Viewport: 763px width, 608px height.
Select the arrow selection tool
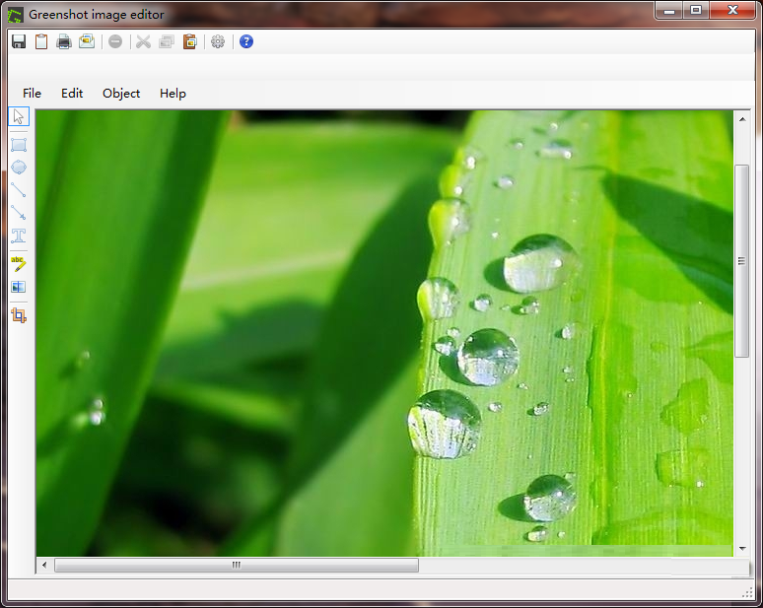click(x=19, y=117)
